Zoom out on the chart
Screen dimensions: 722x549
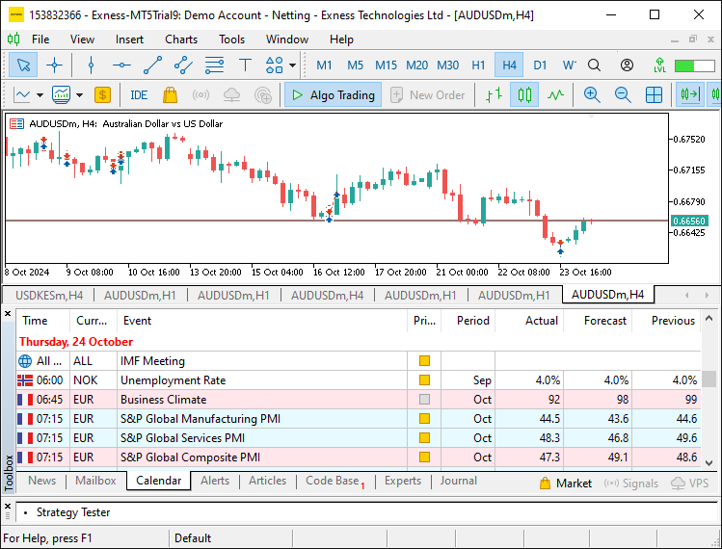pyautogui.click(x=623, y=95)
